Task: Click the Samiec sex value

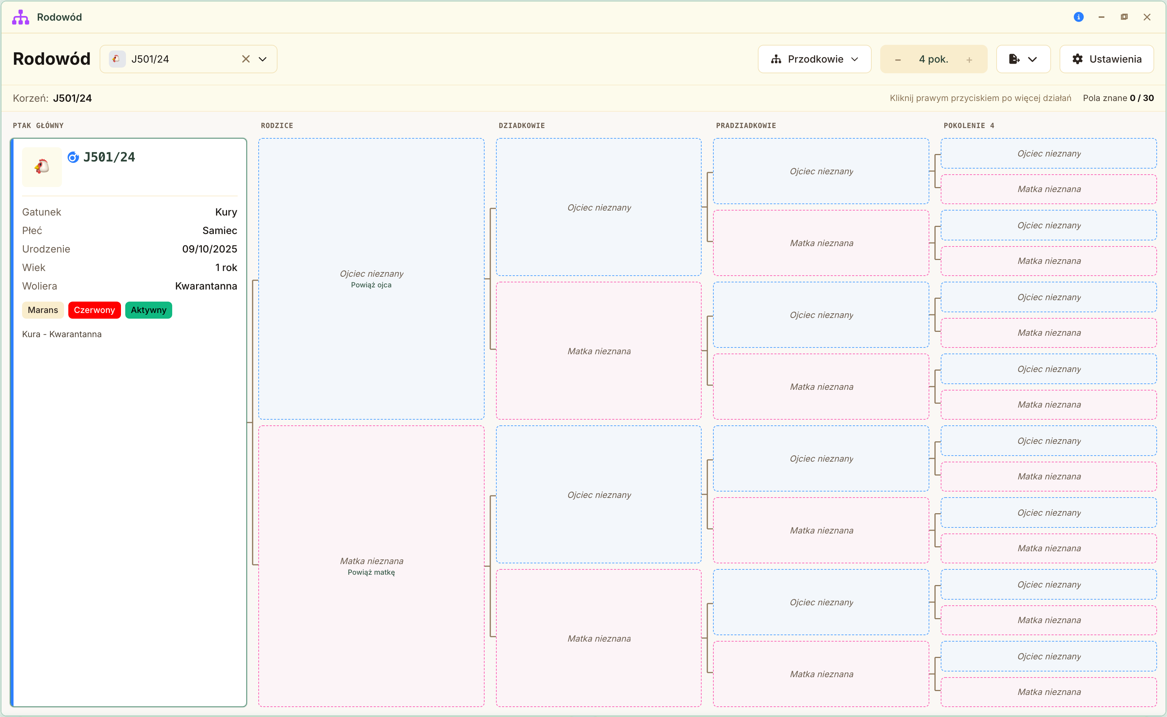Action: 220,230
